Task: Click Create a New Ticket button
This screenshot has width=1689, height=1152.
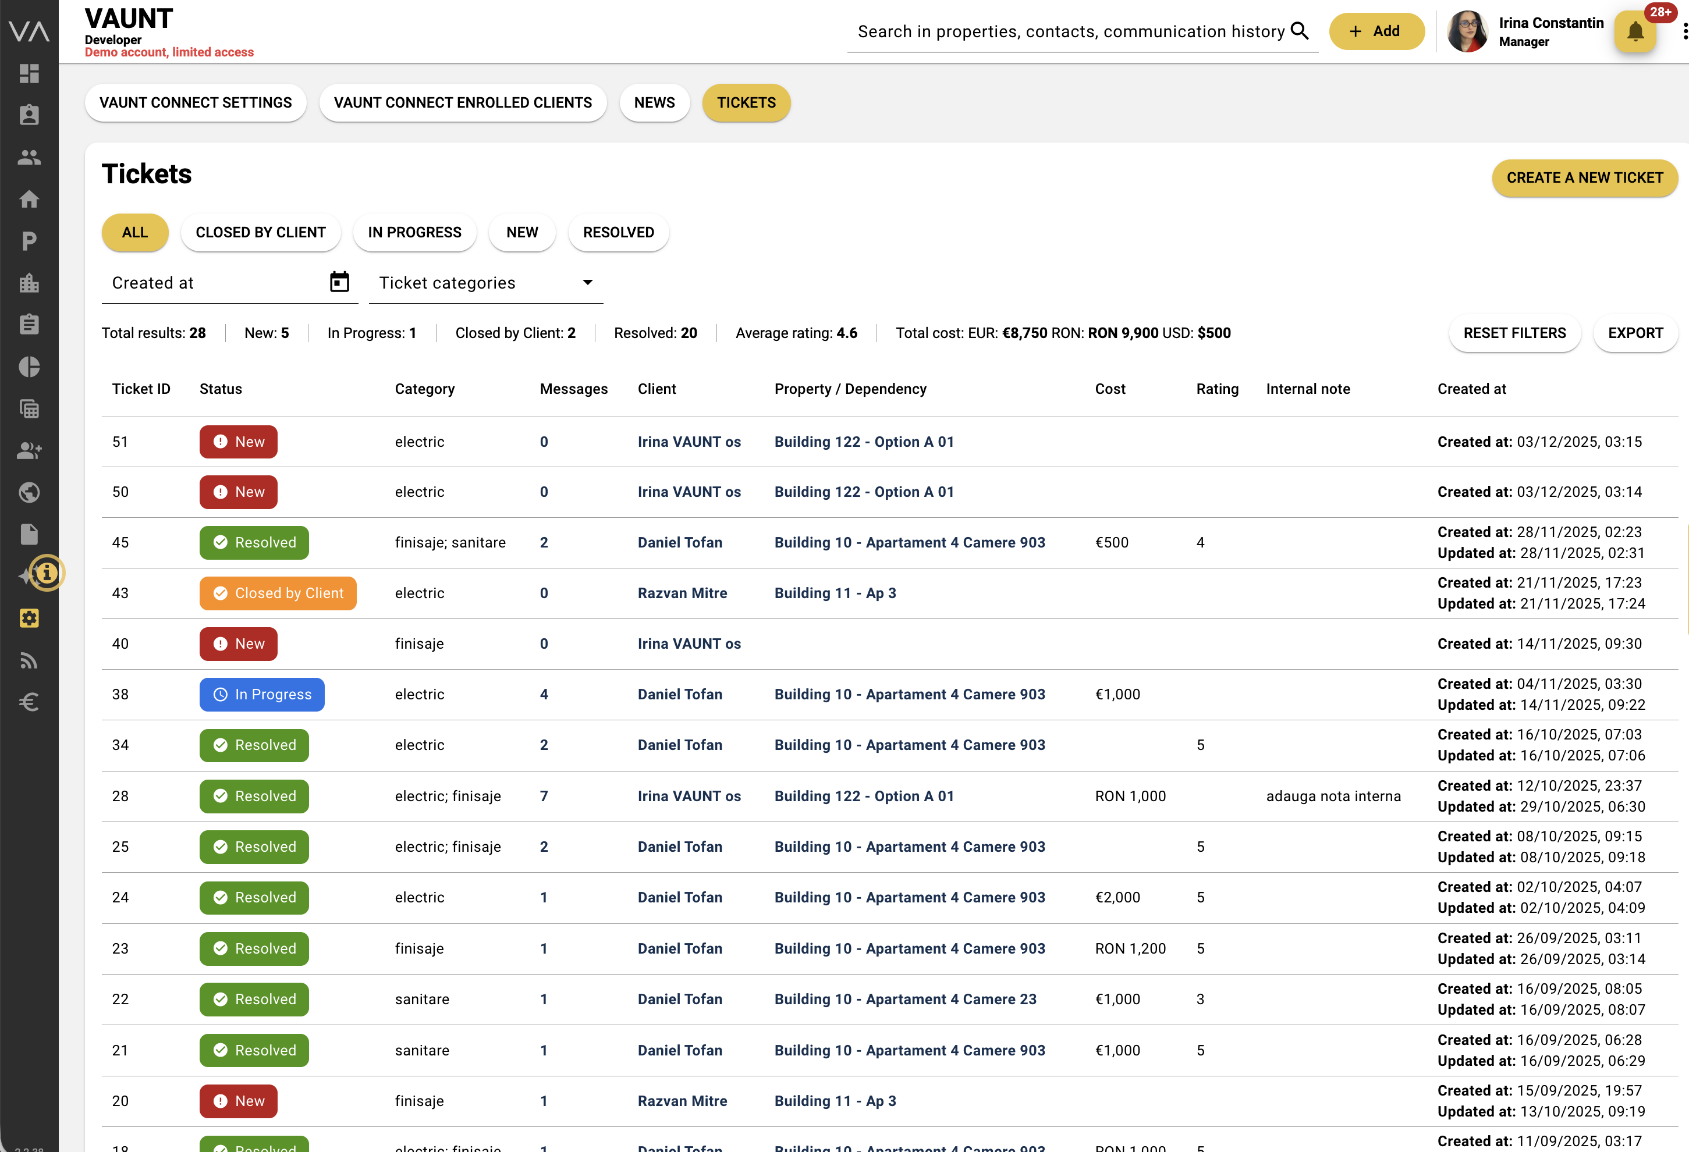Action: tap(1584, 178)
